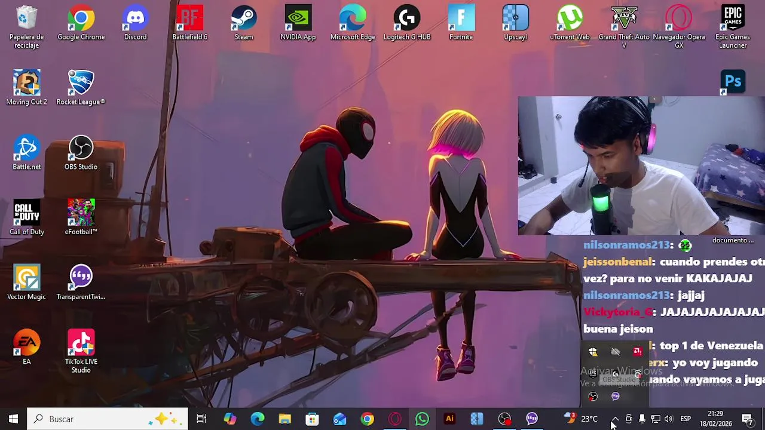The height and width of the screenshot is (430, 765).
Task: Switch to Chrome in the taskbar
Action: (x=367, y=419)
